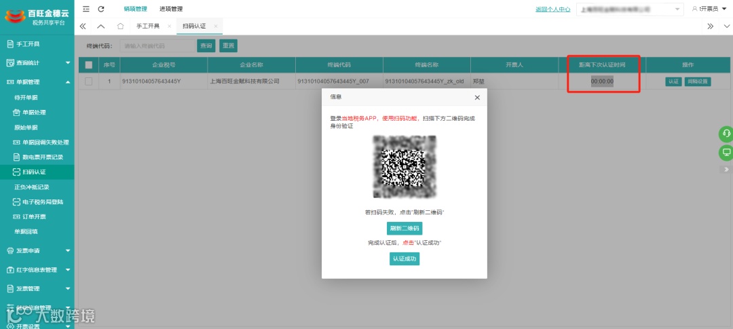
Task: Click the 间隔设置 button in the table row
Action: click(x=698, y=81)
